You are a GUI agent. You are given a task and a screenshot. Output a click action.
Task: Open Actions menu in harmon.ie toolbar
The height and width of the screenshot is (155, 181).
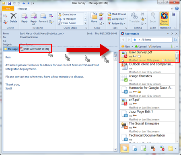point(155,47)
